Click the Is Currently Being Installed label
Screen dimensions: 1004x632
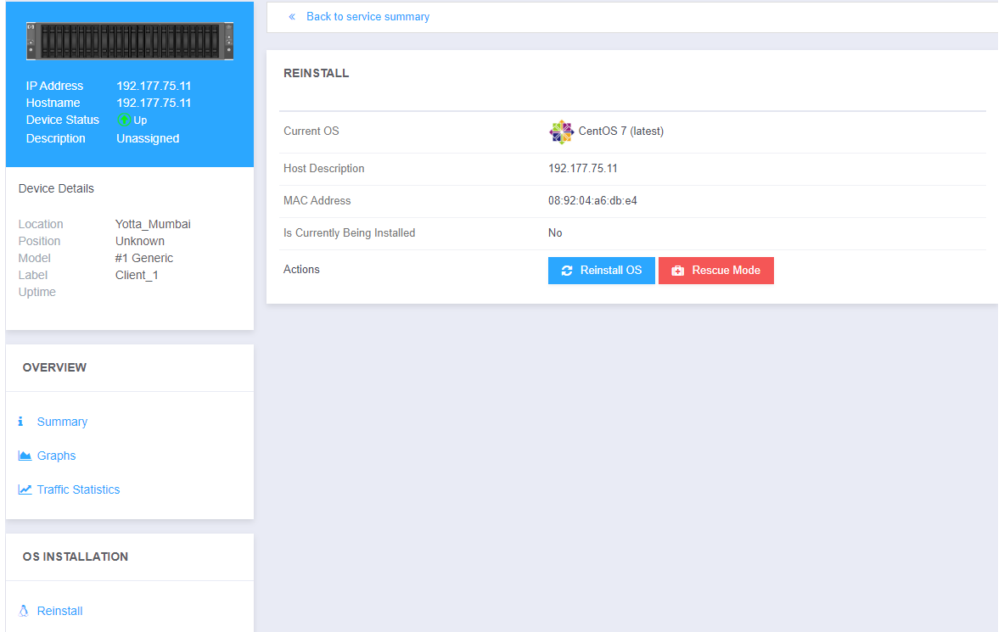[349, 233]
